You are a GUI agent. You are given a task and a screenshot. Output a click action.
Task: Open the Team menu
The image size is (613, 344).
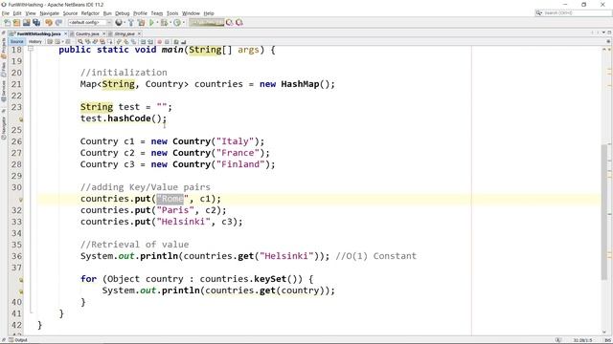tap(157, 13)
